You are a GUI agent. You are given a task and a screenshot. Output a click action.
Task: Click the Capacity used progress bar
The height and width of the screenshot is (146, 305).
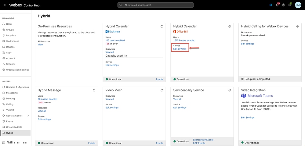(x=134, y=58)
